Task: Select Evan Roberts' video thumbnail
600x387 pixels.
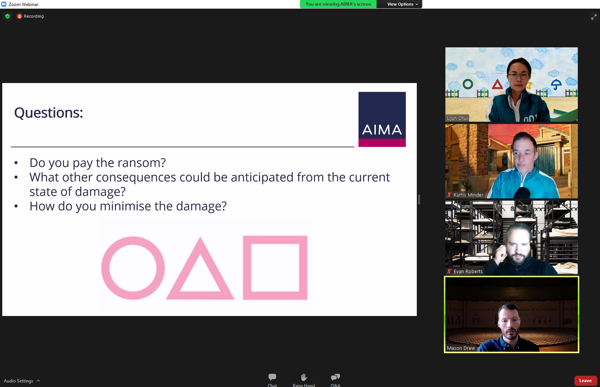Action: (x=511, y=237)
